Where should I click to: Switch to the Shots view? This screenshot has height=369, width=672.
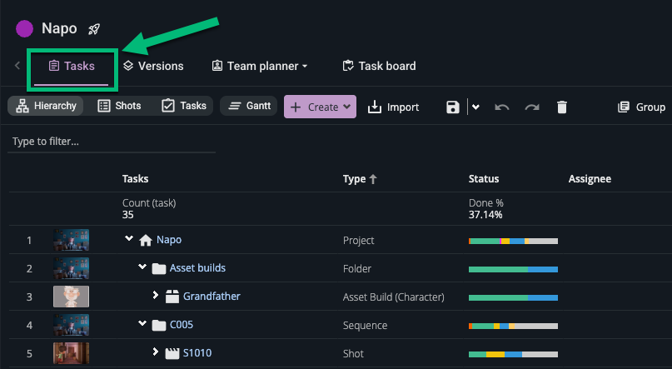pyautogui.click(x=120, y=106)
